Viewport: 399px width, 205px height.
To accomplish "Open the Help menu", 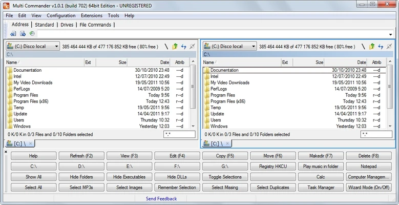I will point(129,15).
